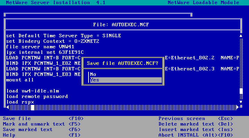Click the Save file <F10> hint
The height and width of the screenshot is (138, 249).
coord(43,119)
